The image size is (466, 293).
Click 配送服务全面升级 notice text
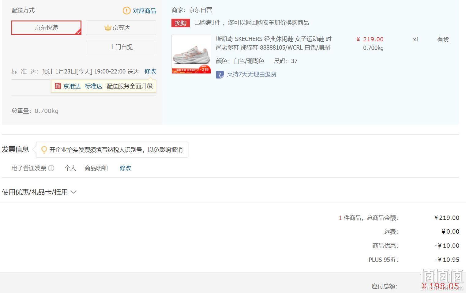tap(130, 86)
